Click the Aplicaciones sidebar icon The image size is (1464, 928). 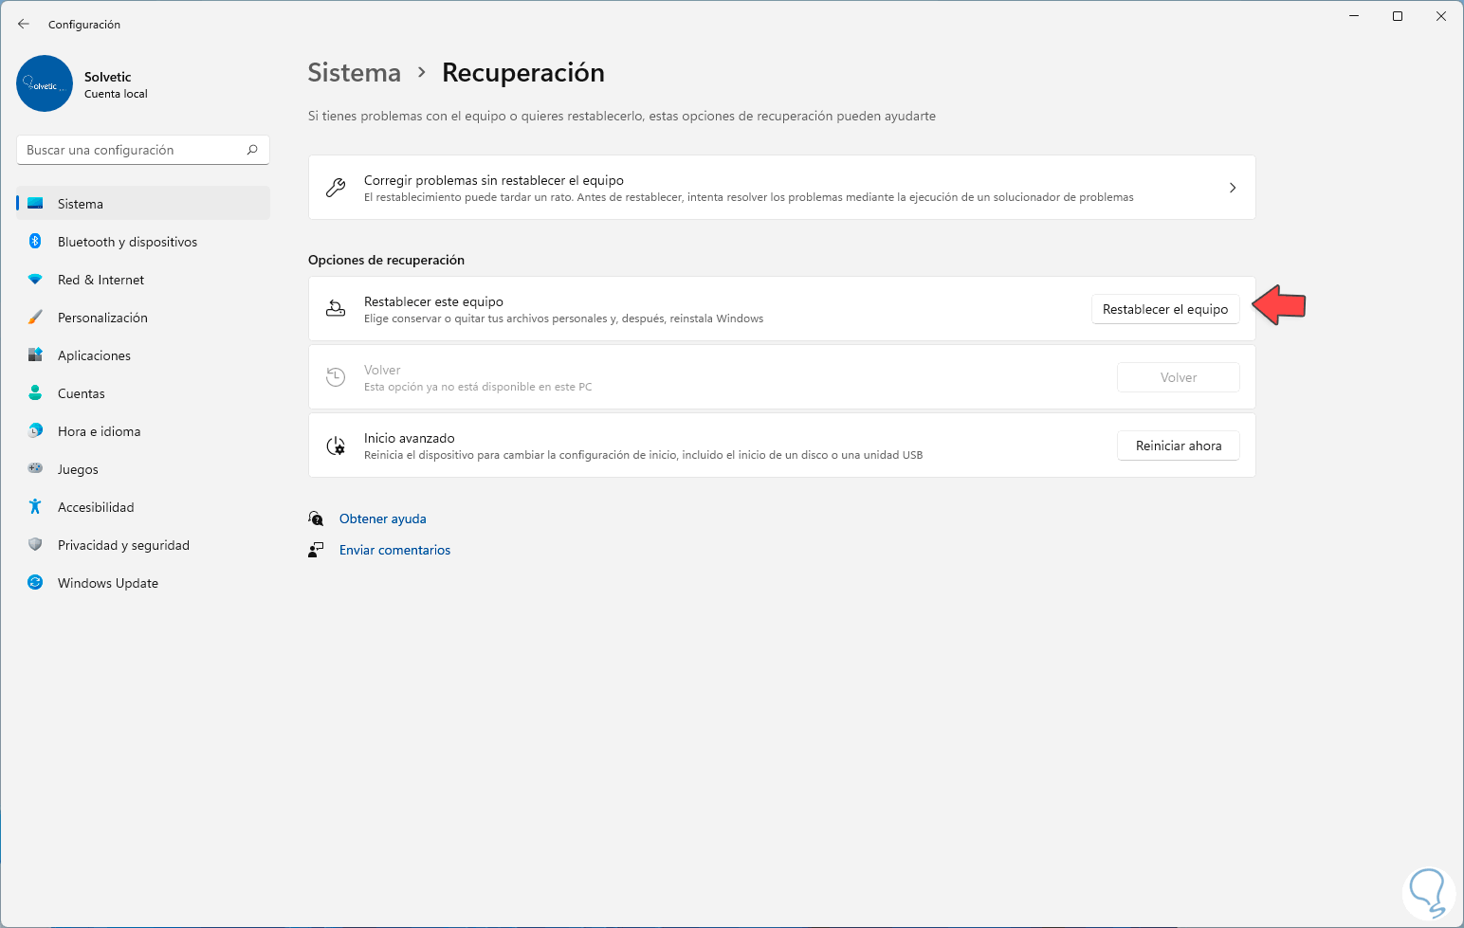[x=35, y=355]
